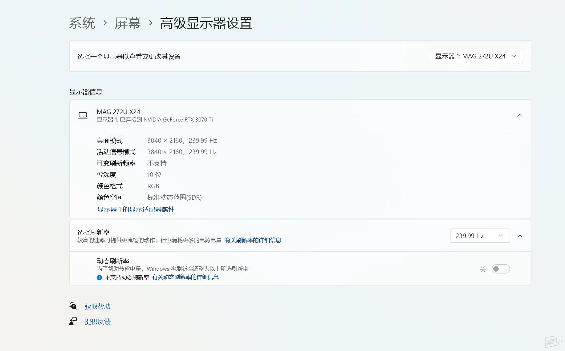Toggle the 动态刷新率 switch

[501, 269]
